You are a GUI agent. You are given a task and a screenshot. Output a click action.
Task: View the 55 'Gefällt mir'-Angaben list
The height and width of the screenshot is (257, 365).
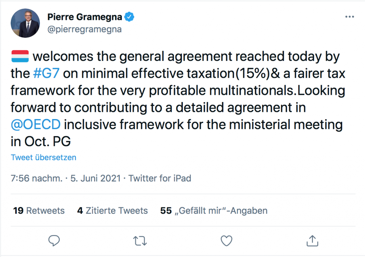(214, 211)
